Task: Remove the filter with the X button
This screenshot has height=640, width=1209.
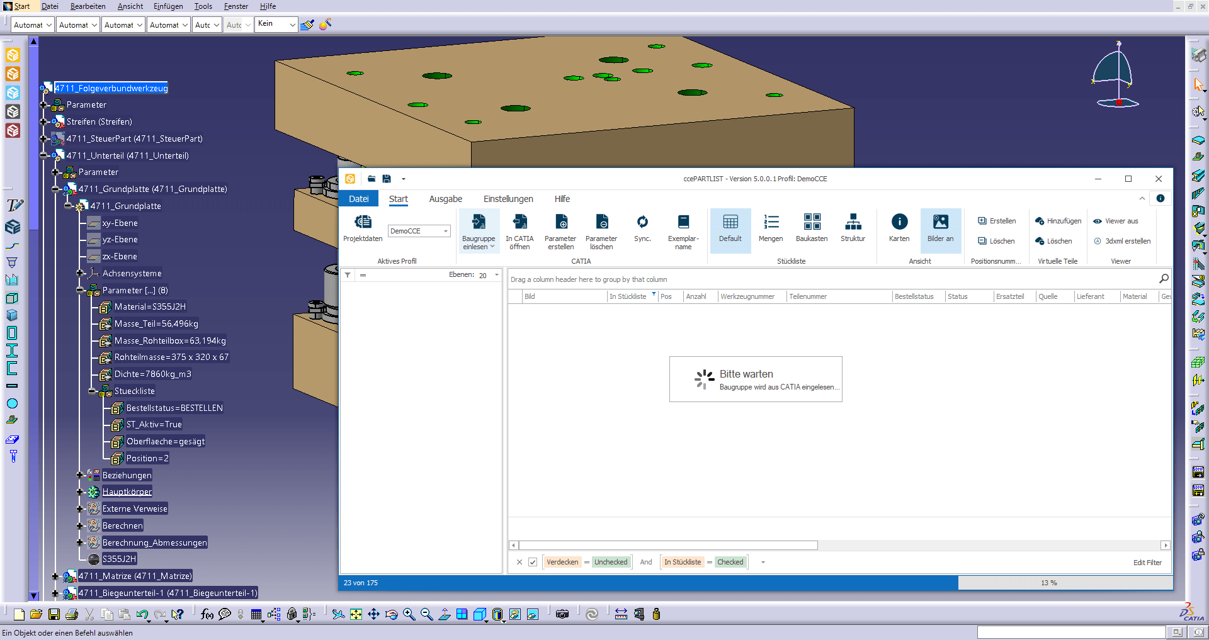Action: pyautogui.click(x=519, y=562)
